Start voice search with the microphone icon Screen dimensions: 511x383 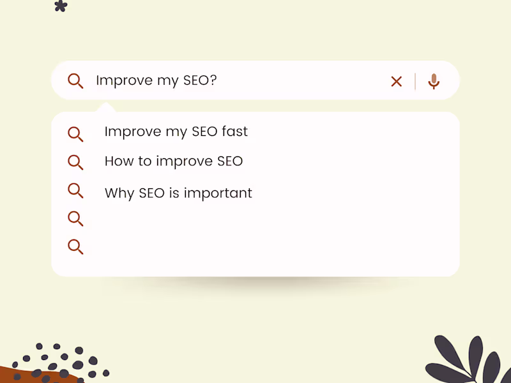pyautogui.click(x=434, y=81)
